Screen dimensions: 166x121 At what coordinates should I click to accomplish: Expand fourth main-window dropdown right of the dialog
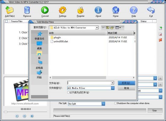click(161, 97)
